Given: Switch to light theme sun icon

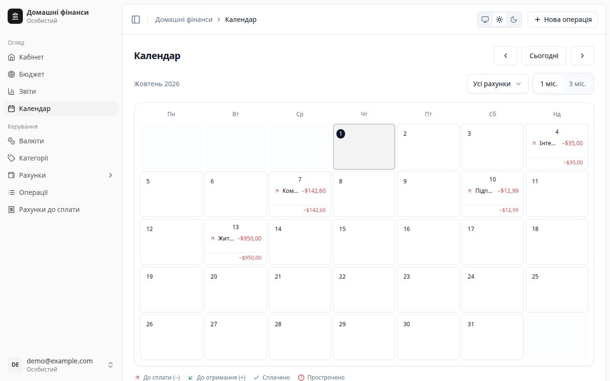Looking at the screenshot, I should pyautogui.click(x=499, y=20).
